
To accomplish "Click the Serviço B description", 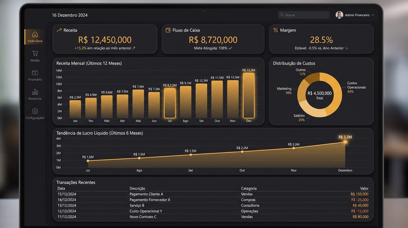I will click(x=137, y=205).
